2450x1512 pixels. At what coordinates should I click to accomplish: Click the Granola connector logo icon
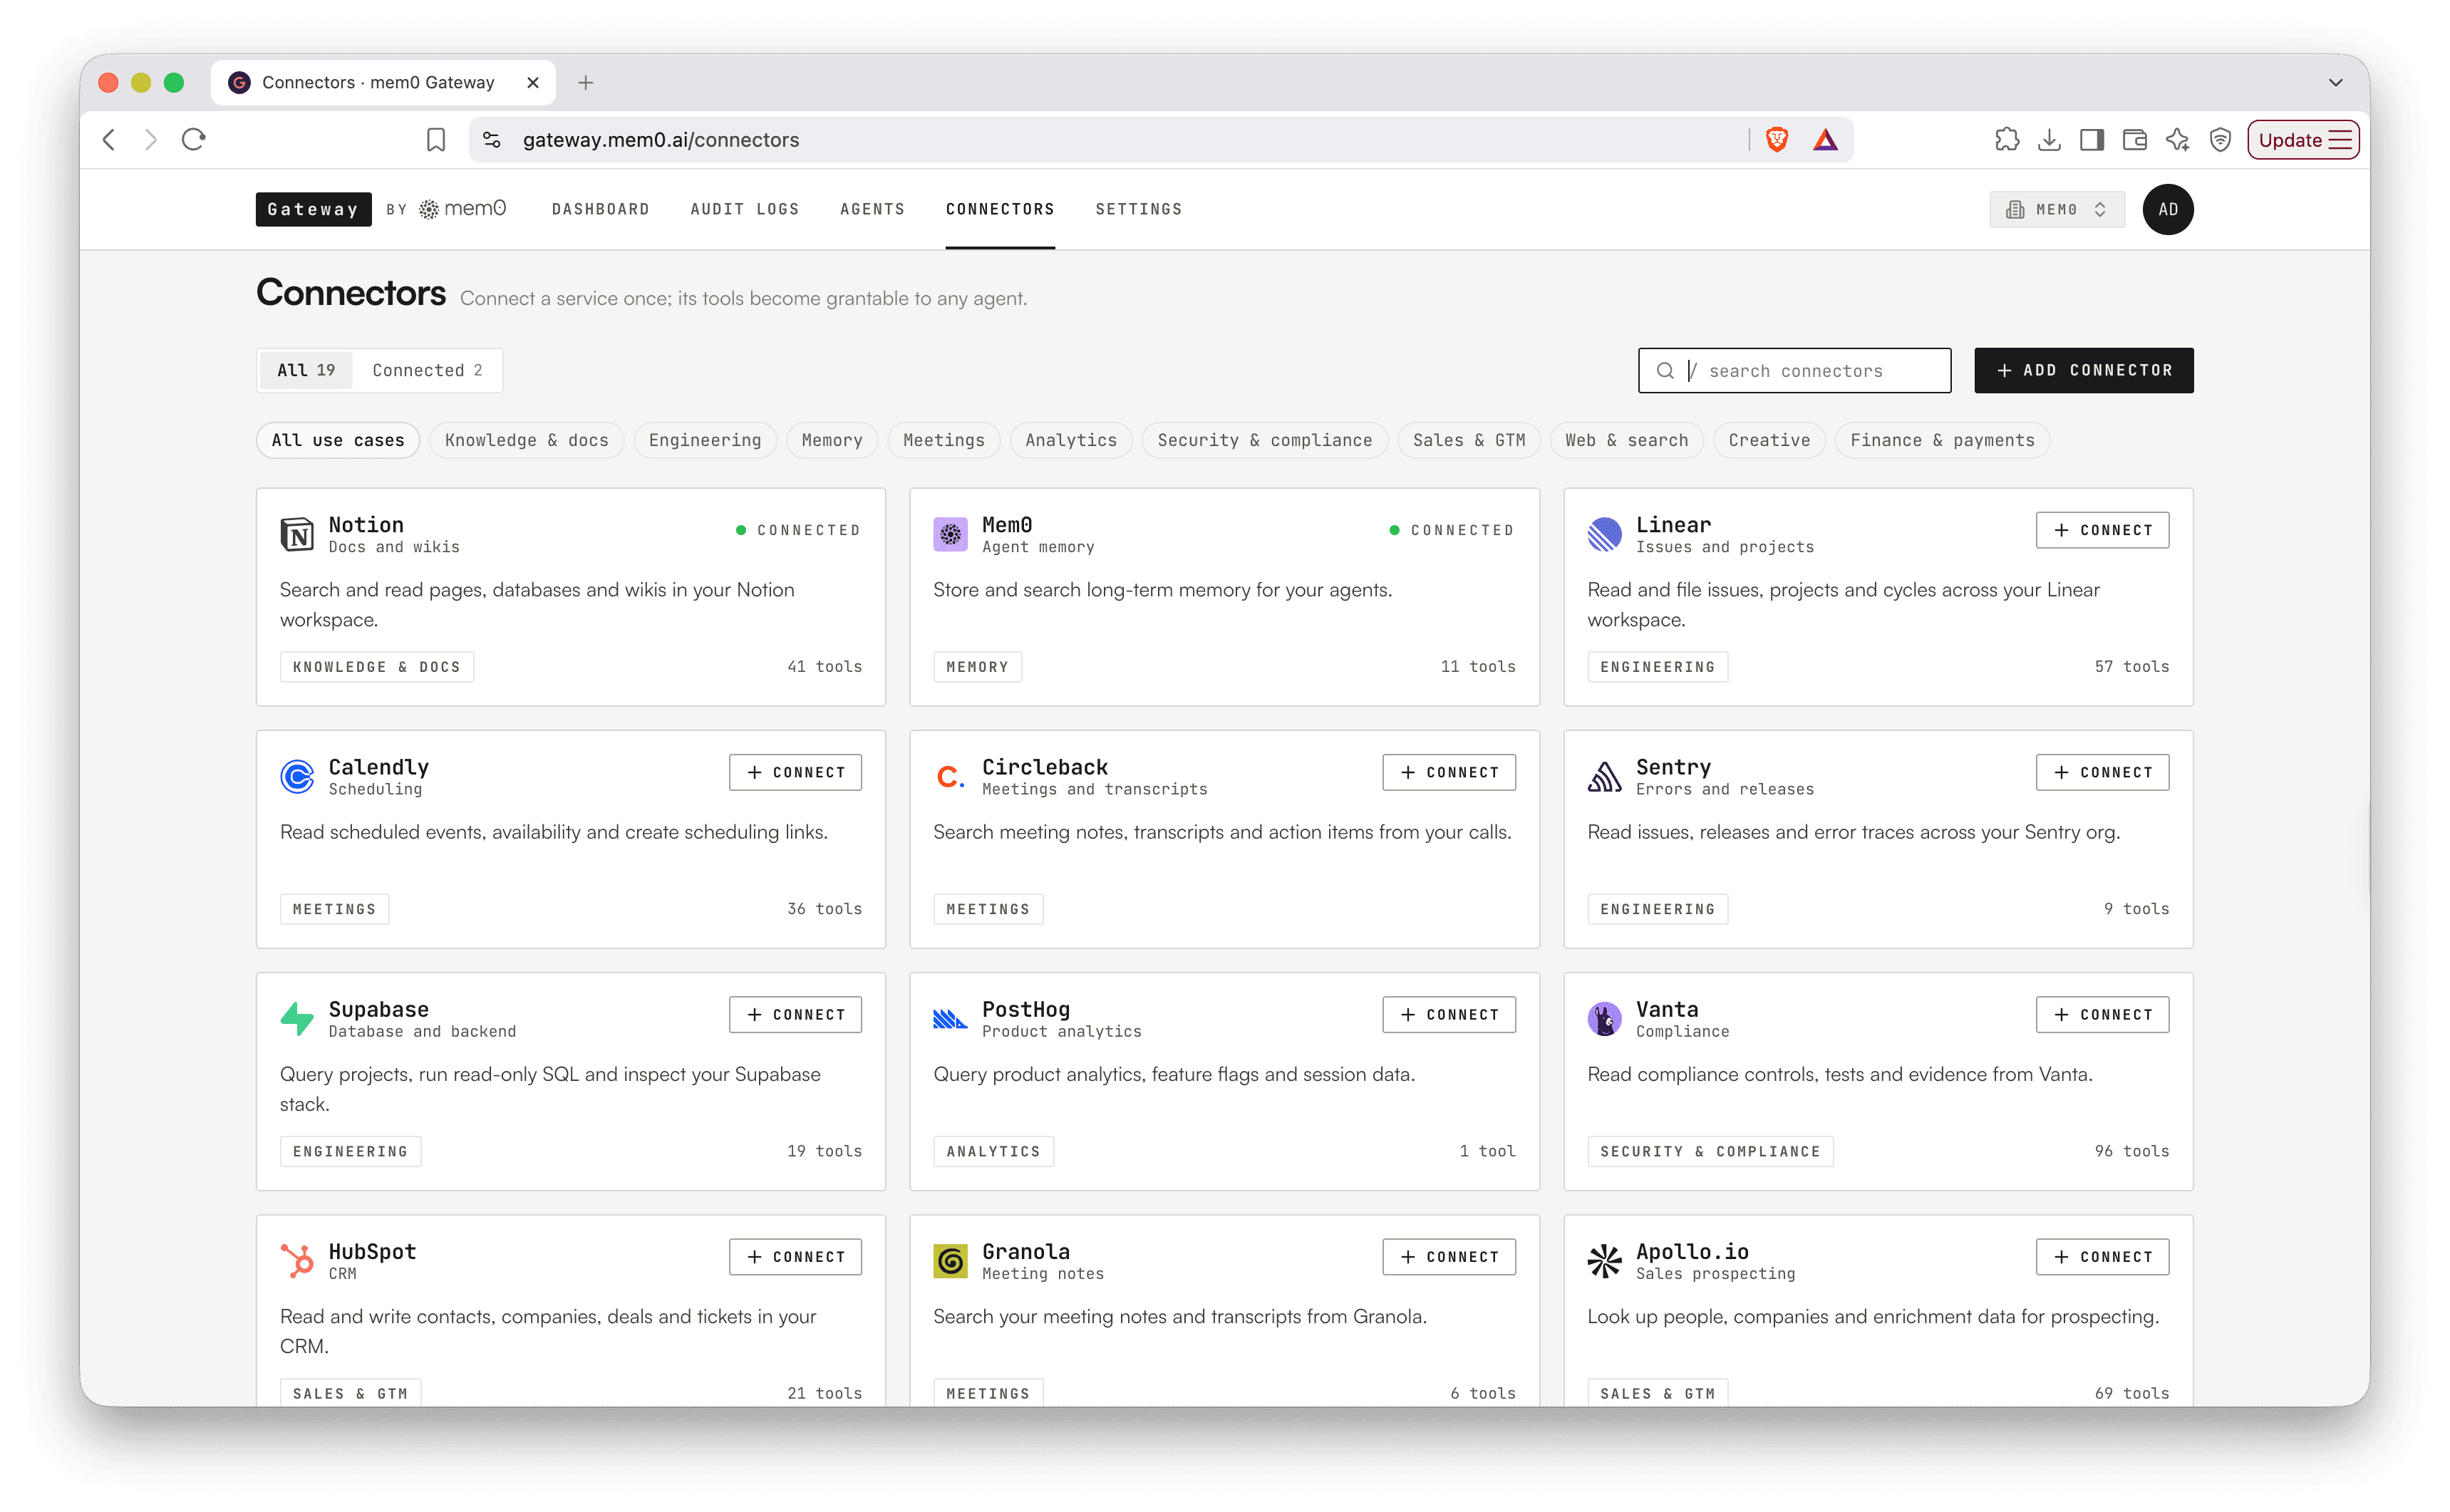(950, 1261)
